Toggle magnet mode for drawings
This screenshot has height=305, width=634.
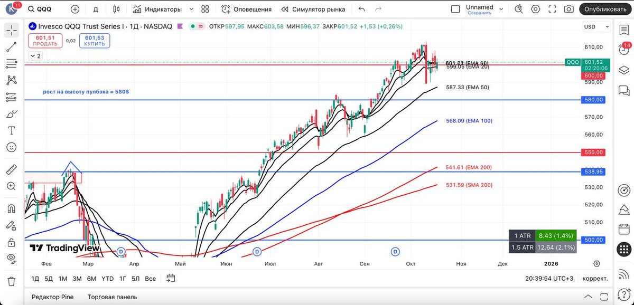click(x=11, y=208)
